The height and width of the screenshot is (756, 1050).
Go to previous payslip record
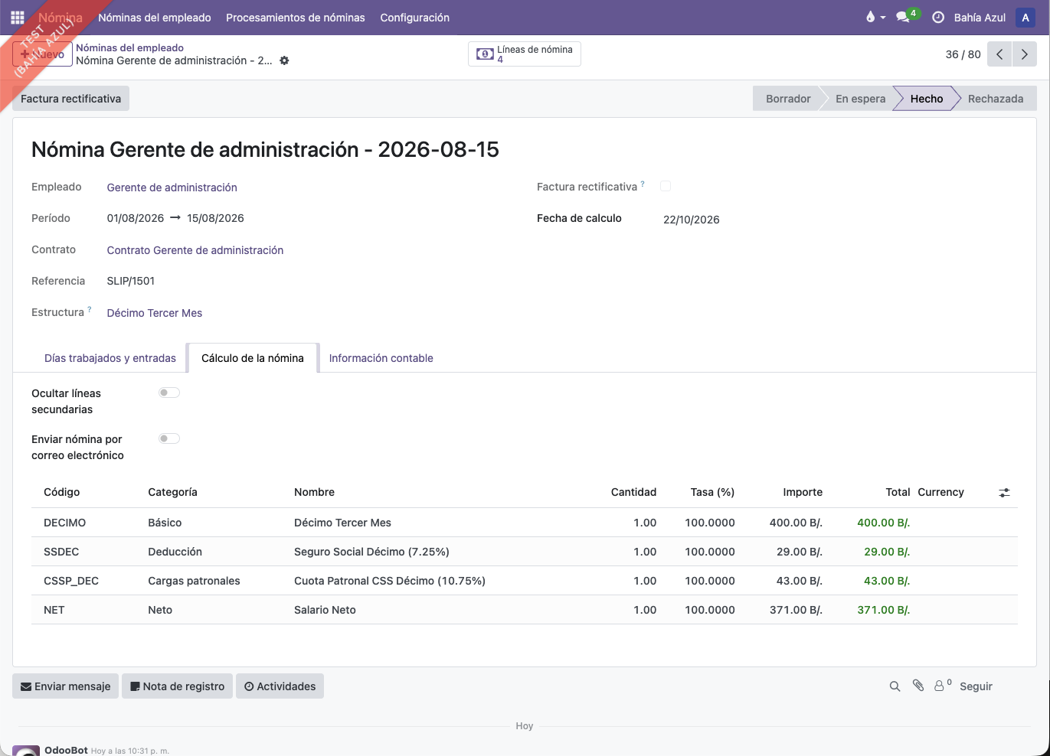(x=999, y=54)
